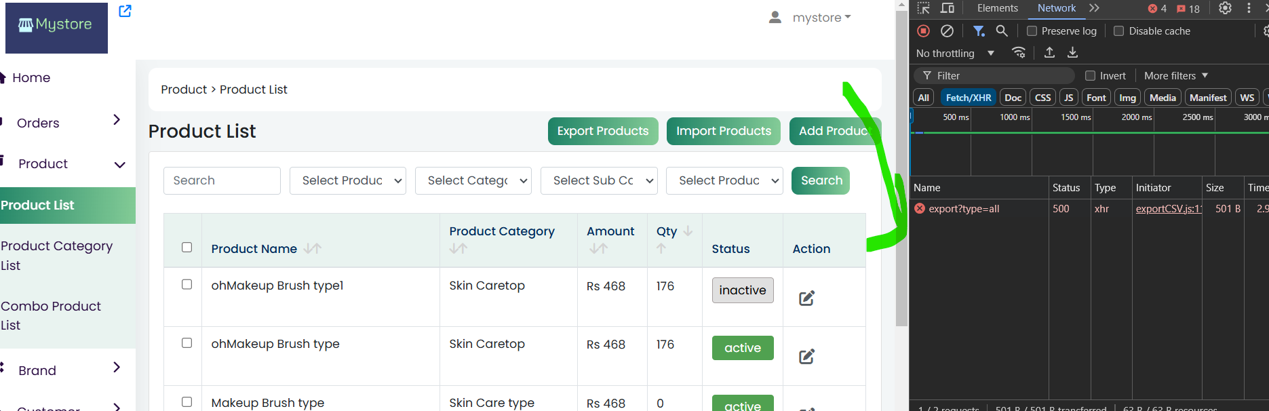This screenshot has height=411, width=1269.
Task: Open Combo Product List sidebar item
Action: point(51,315)
